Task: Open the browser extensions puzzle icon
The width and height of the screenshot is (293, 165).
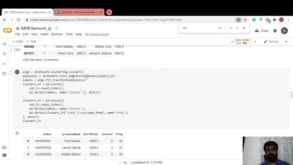Action: pos(275,20)
